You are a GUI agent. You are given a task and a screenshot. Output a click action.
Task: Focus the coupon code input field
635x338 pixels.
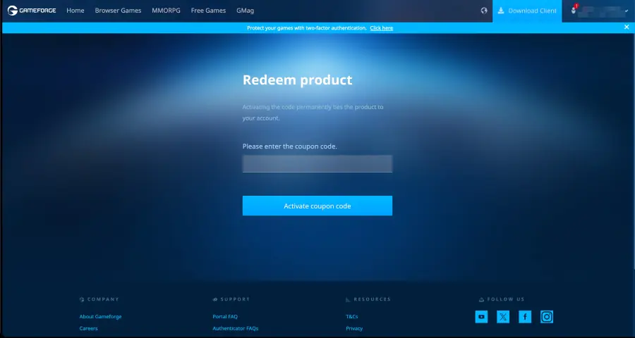tap(317, 164)
